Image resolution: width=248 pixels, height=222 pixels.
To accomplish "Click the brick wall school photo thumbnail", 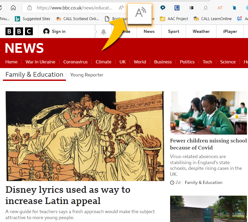I will (208, 209).
